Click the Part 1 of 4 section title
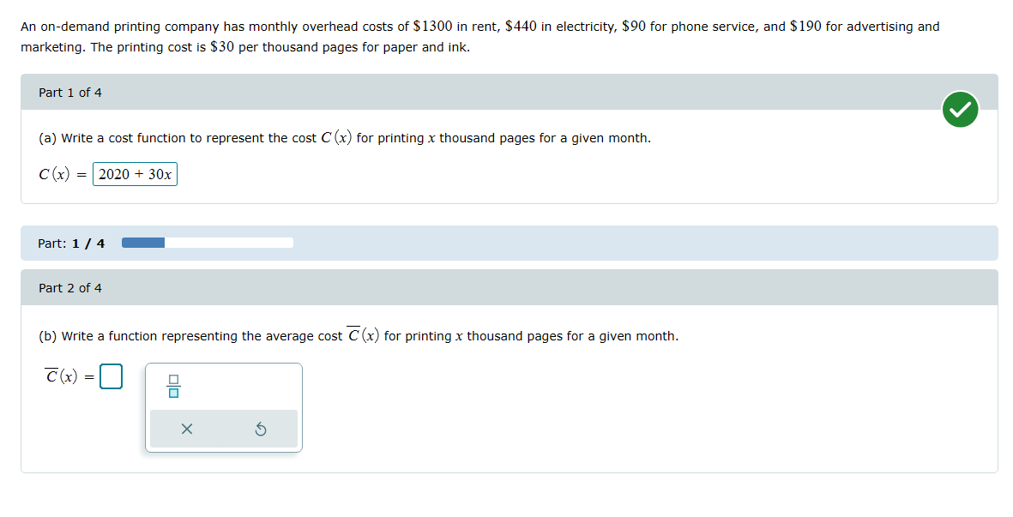The height and width of the screenshot is (517, 1013). pyautogui.click(x=69, y=92)
